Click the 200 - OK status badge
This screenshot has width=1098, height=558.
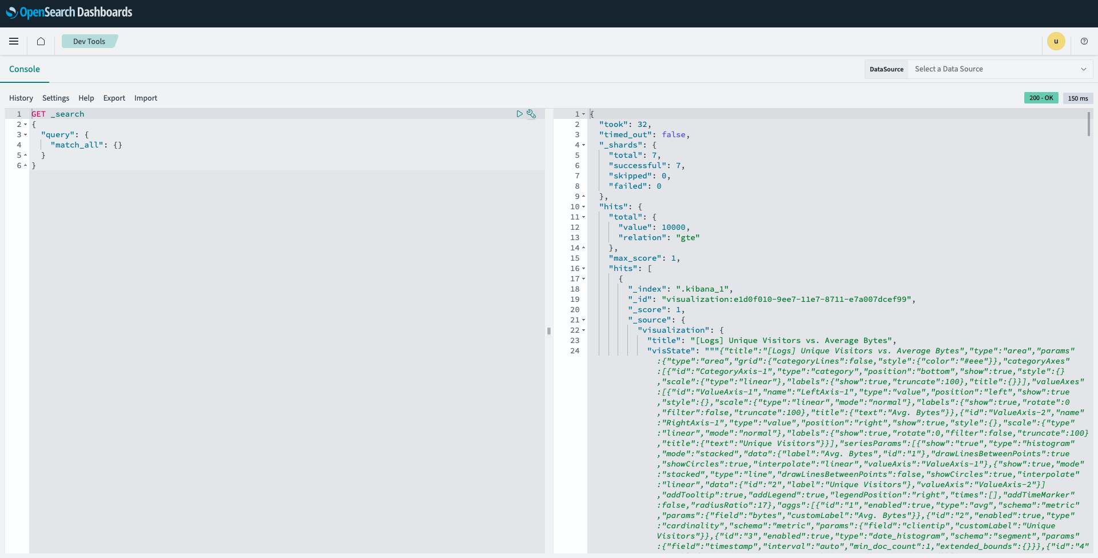[x=1041, y=98]
